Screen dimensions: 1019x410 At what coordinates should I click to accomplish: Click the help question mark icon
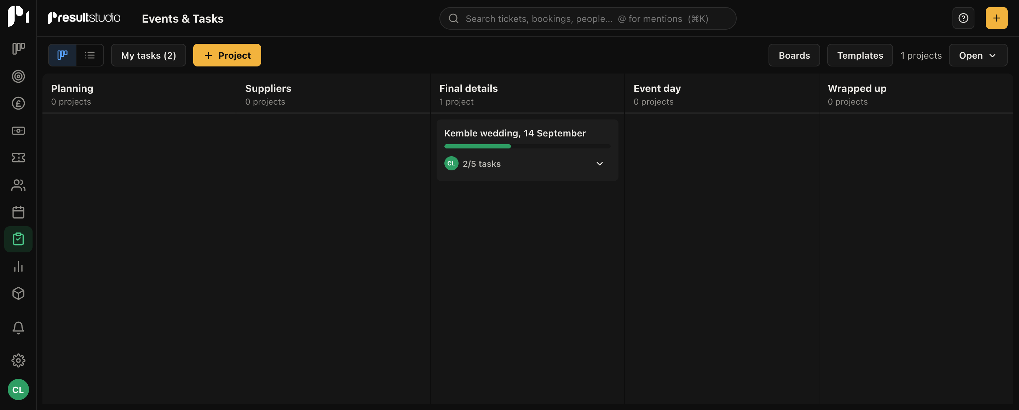963,18
